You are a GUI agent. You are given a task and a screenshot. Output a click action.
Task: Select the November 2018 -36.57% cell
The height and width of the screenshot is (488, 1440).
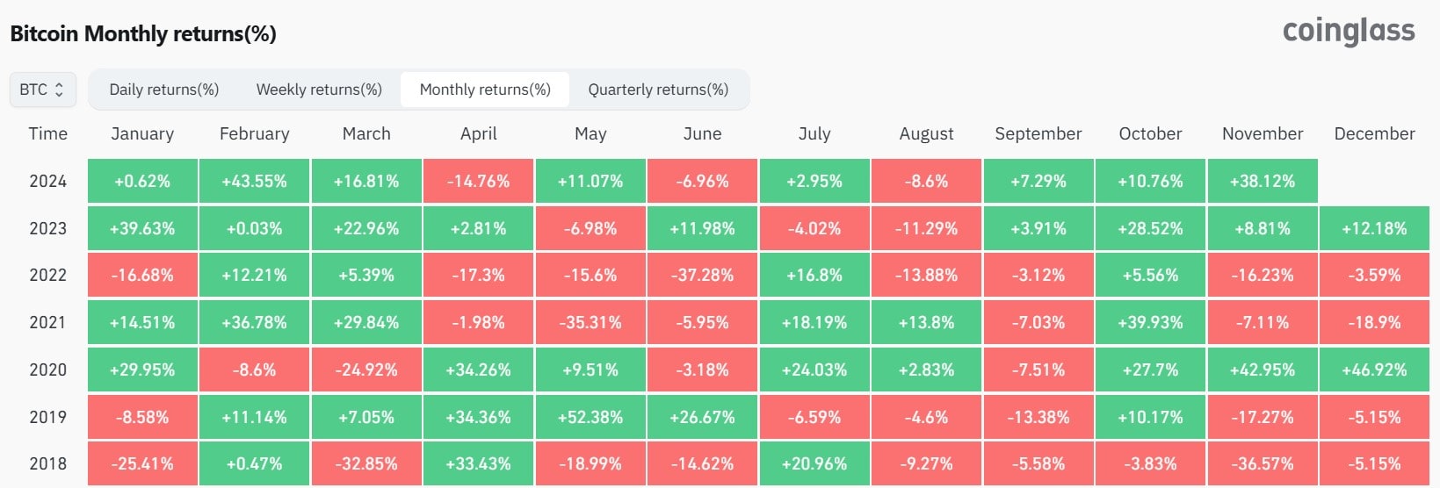(1263, 464)
